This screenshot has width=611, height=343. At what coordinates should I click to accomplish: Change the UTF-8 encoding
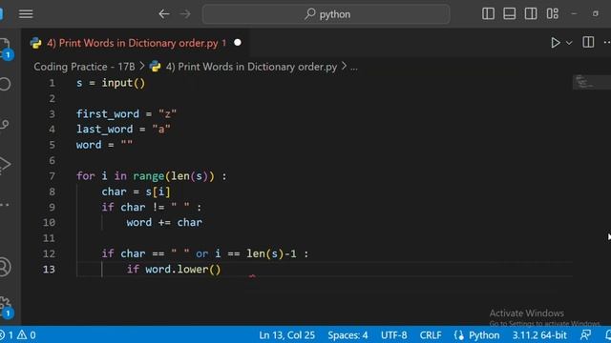click(x=394, y=334)
